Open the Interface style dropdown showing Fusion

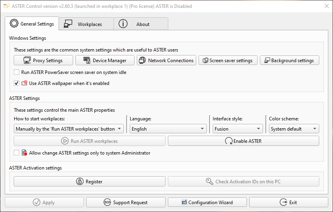coord(237,129)
